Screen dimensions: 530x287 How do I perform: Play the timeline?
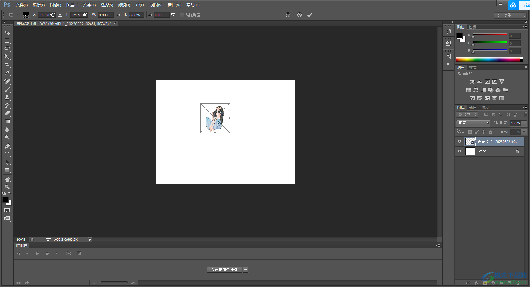[38, 254]
